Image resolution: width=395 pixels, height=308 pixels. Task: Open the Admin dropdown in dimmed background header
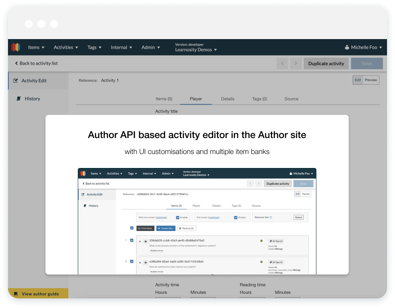click(x=150, y=47)
